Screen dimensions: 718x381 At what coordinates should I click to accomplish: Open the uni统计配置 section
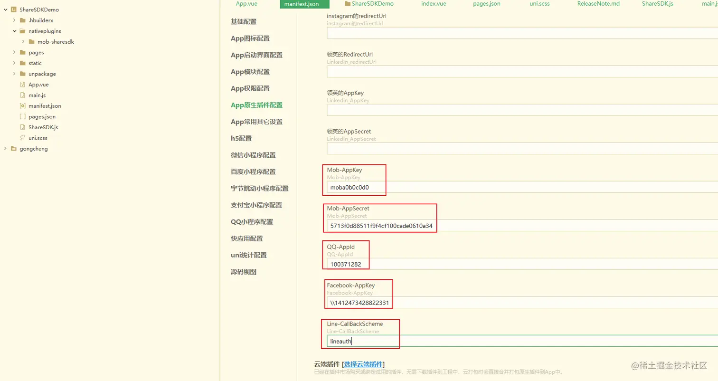coord(248,255)
